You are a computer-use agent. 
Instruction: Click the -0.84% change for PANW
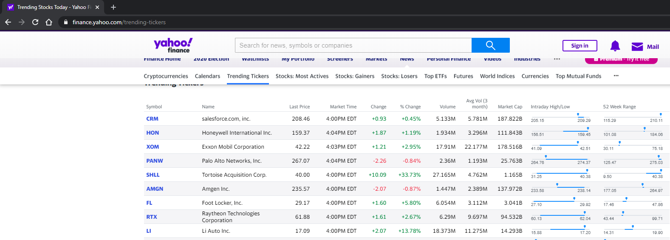[412, 161]
